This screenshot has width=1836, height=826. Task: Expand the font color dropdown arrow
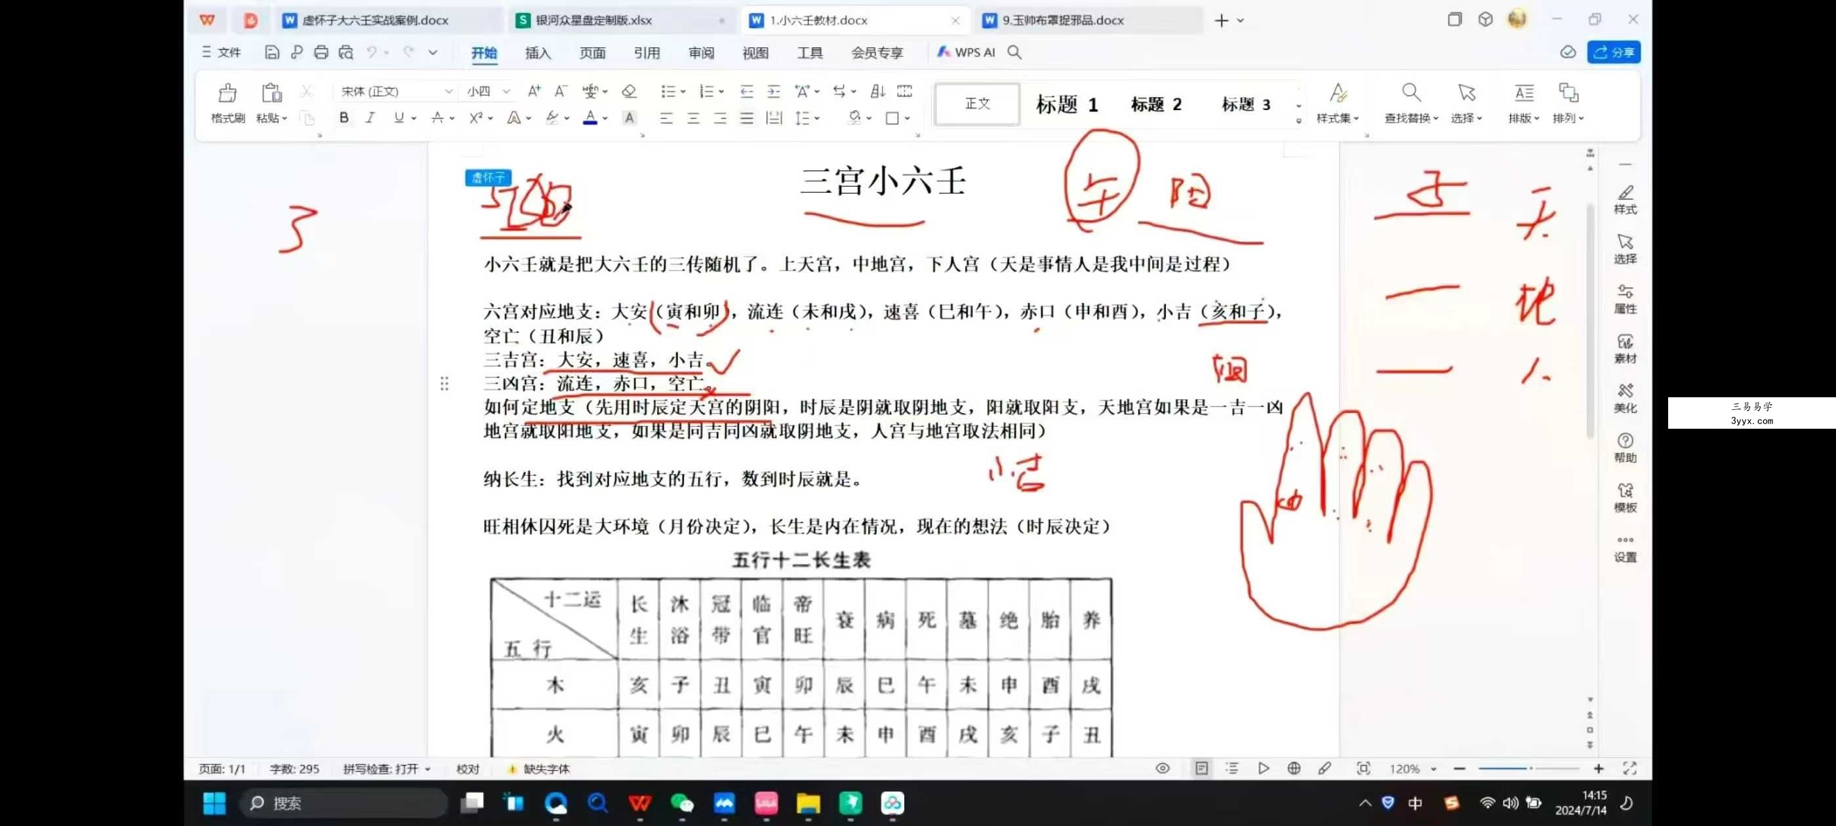pyautogui.click(x=605, y=119)
